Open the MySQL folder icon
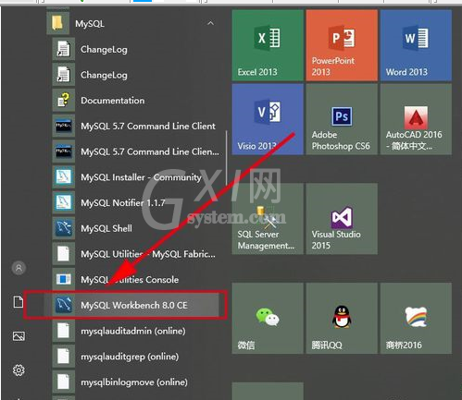 tap(57, 23)
